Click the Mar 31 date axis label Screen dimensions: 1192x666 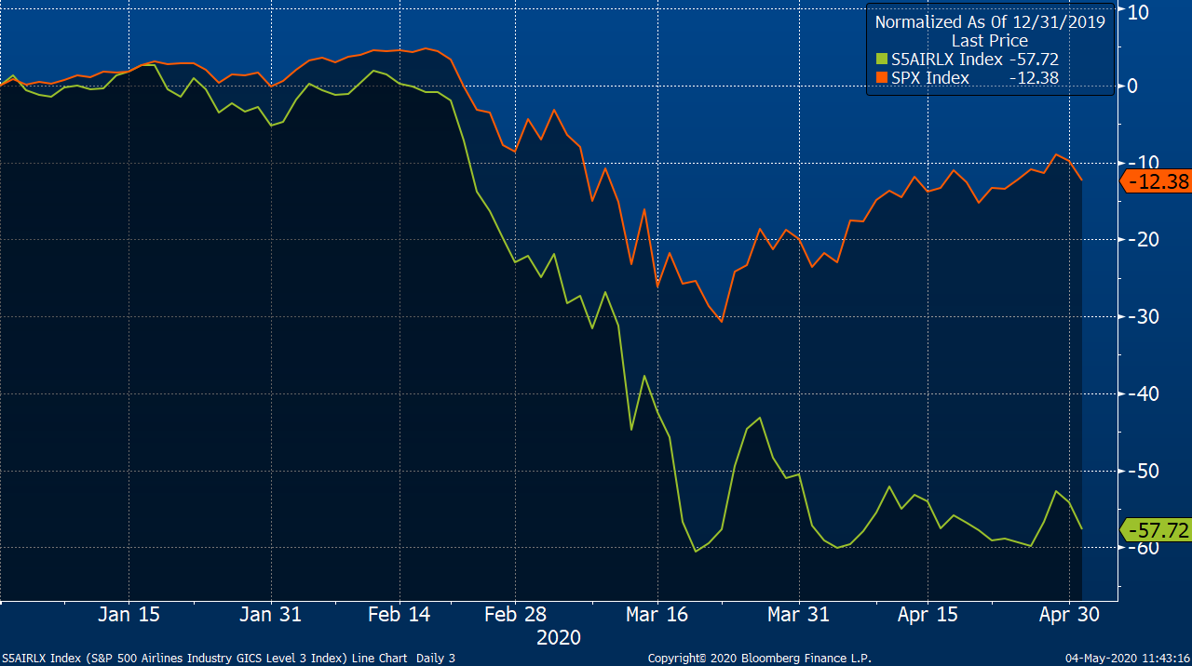pyautogui.click(x=798, y=615)
